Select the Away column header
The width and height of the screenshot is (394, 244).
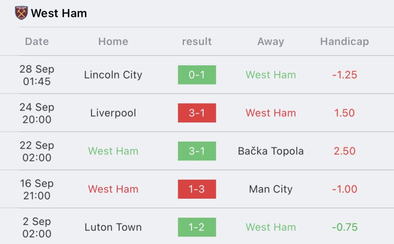tap(270, 41)
